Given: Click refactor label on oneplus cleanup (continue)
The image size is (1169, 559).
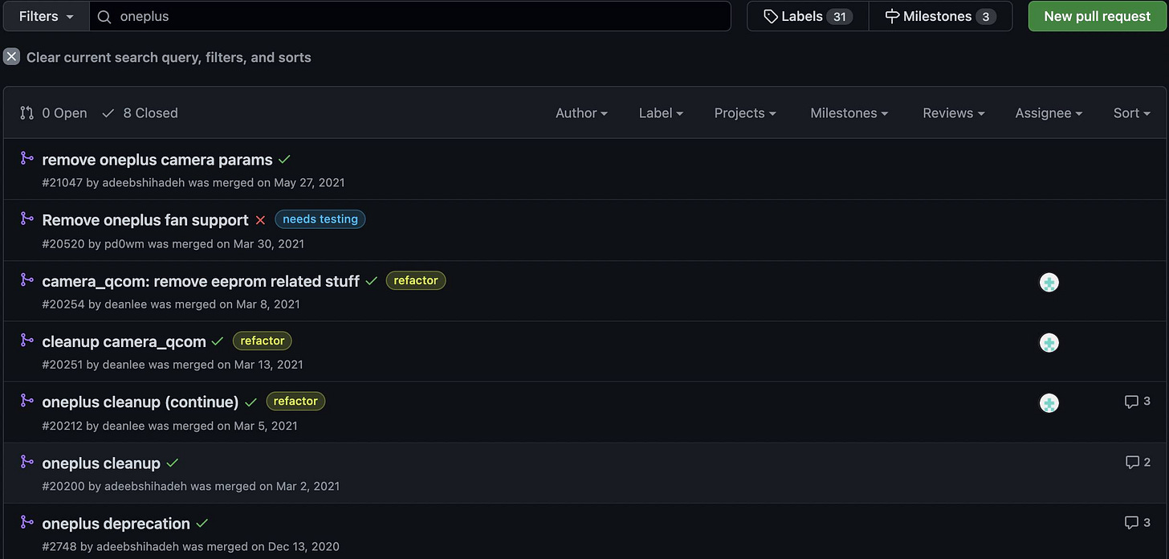Looking at the screenshot, I should click(295, 401).
